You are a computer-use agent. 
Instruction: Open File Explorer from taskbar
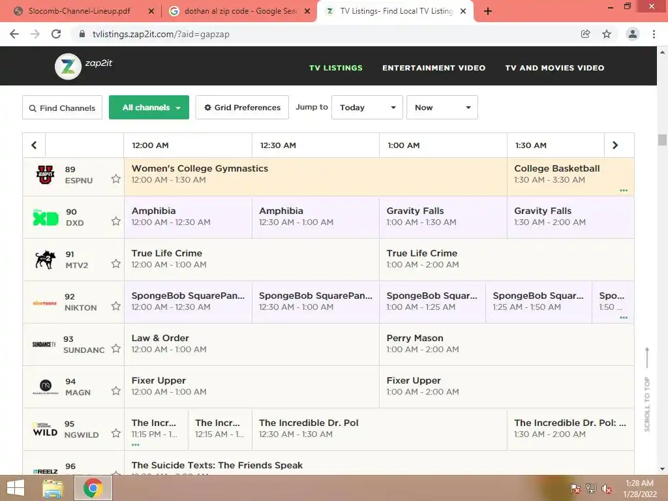click(53, 488)
